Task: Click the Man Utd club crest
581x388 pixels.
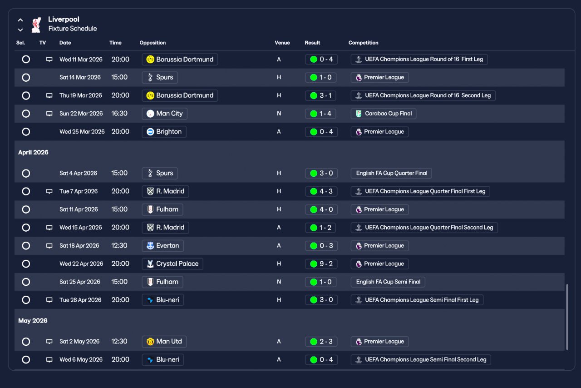Action: pyautogui.click(x=150, y=342)
